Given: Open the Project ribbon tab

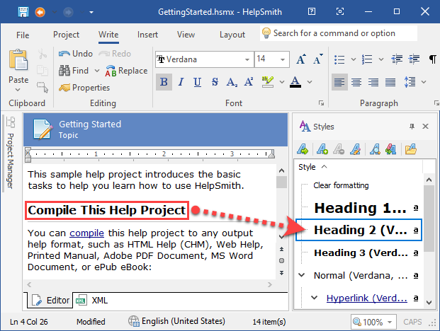Looking at the screenshot, I should coord(66,35).
